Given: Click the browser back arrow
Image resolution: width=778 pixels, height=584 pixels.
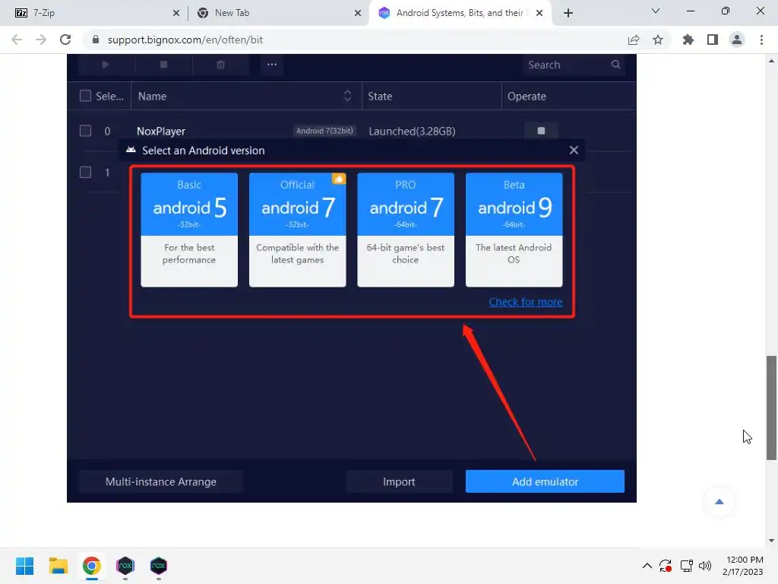Looking at the screenshot, I should pyautogui.click(x=17, y=40).
